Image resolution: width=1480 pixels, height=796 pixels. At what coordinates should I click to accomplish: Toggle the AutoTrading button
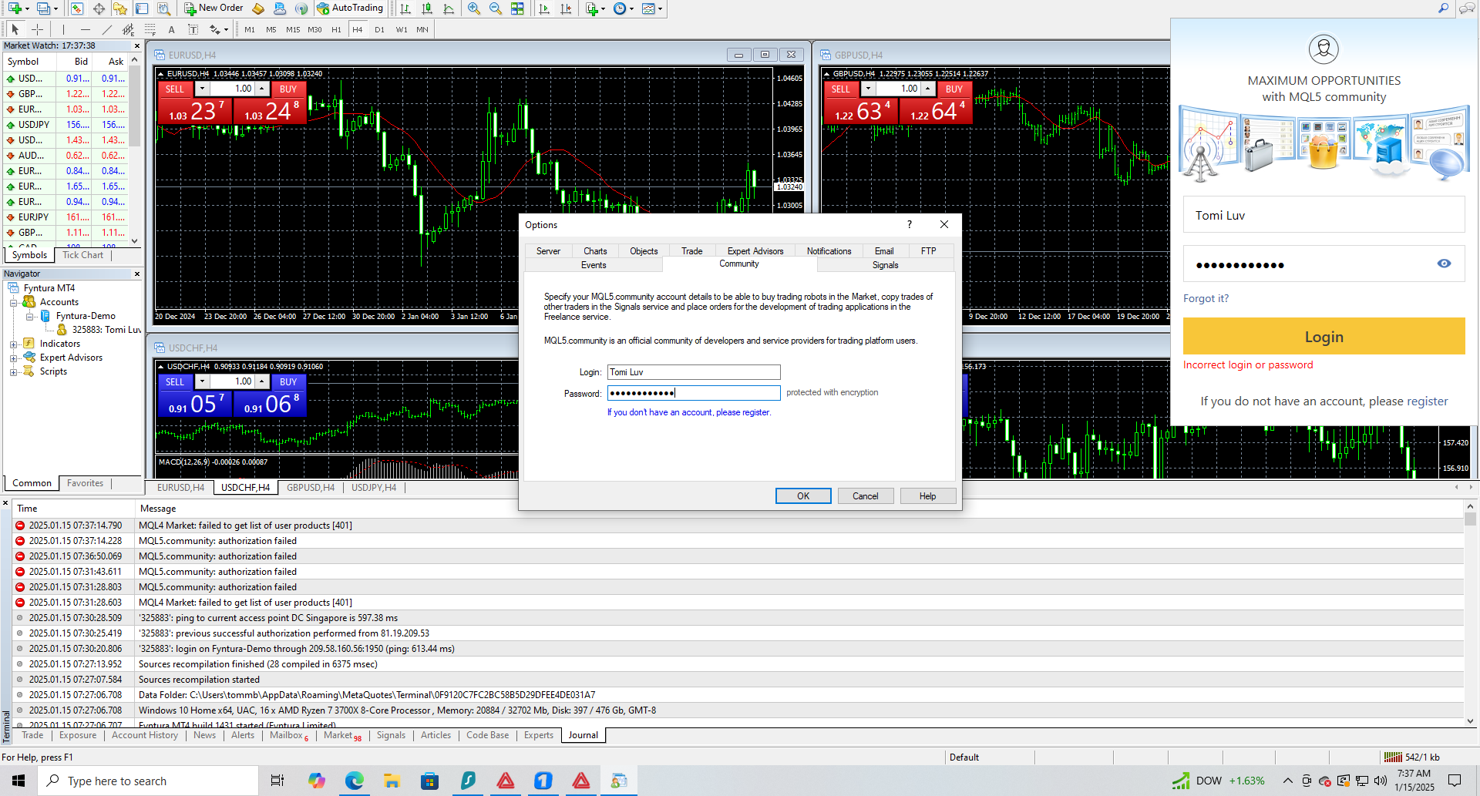tap(350, 8)
